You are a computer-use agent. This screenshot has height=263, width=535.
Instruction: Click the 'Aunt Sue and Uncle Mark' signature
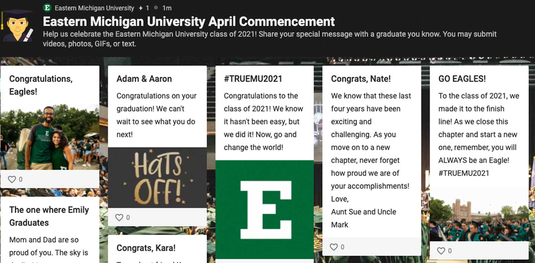tap(363, 218)
